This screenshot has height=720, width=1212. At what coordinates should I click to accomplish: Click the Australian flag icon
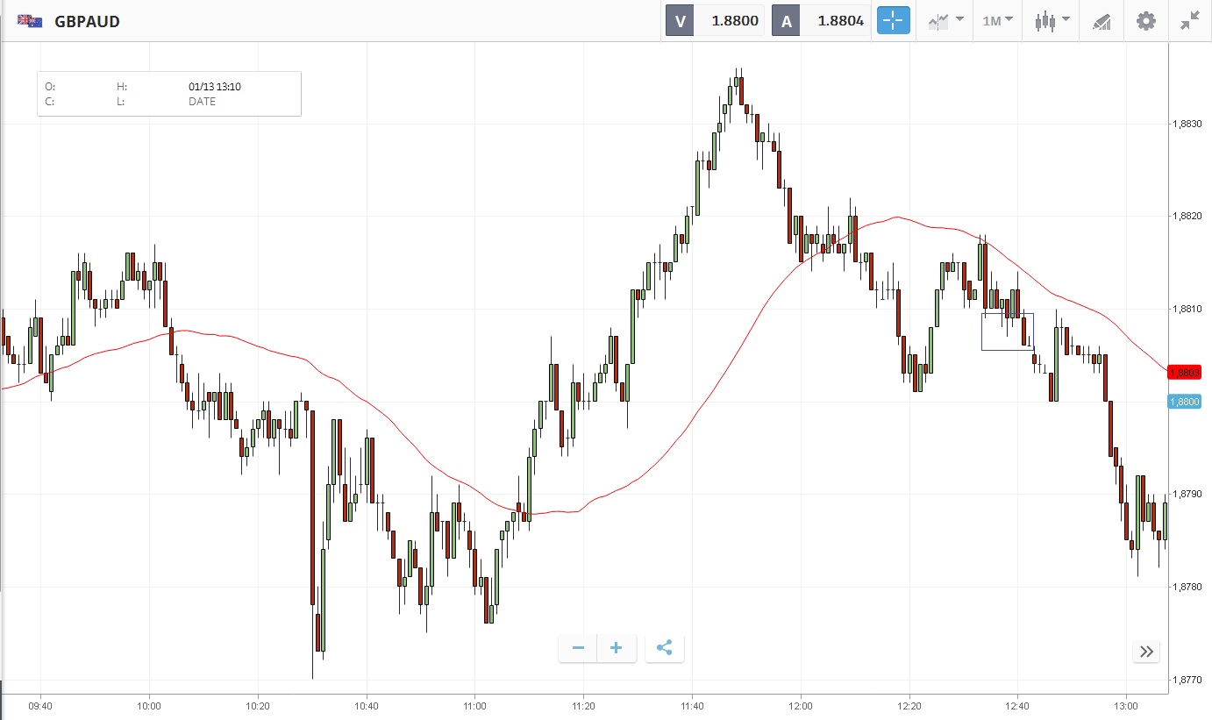click(x=30, y=21)
